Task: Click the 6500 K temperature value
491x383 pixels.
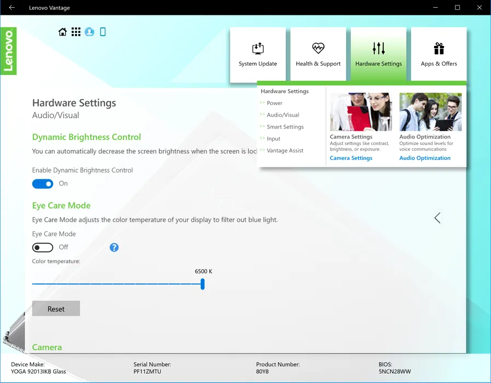Action: [x=204, y=271]
